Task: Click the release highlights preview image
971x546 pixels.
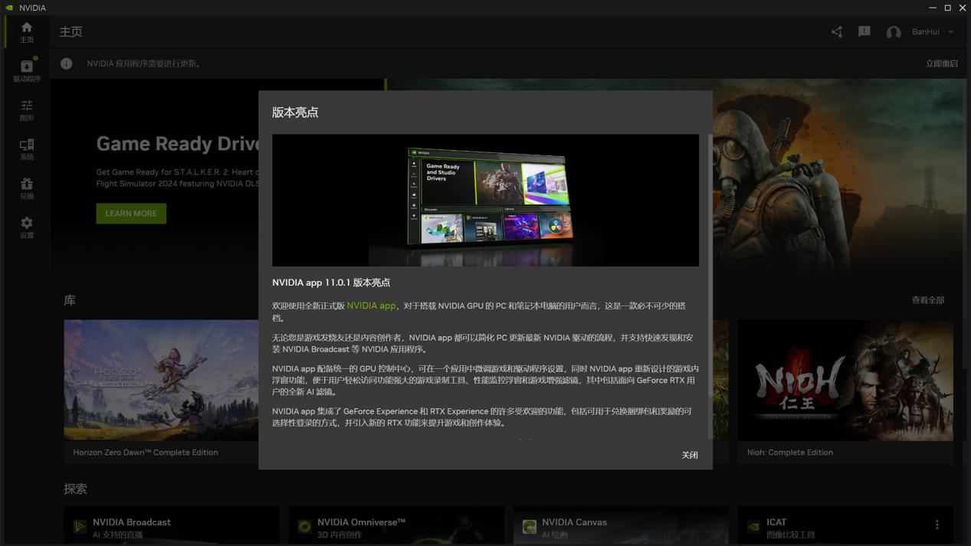Action: [x=485, y=201]
